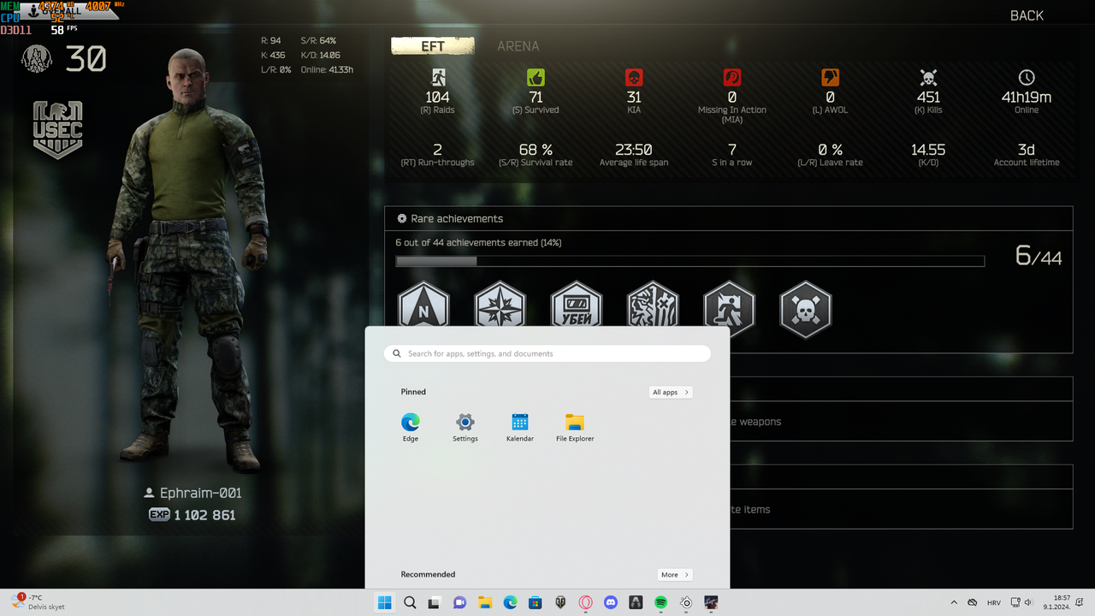Click the Online time clock icon

click(x=1025, y=77)
